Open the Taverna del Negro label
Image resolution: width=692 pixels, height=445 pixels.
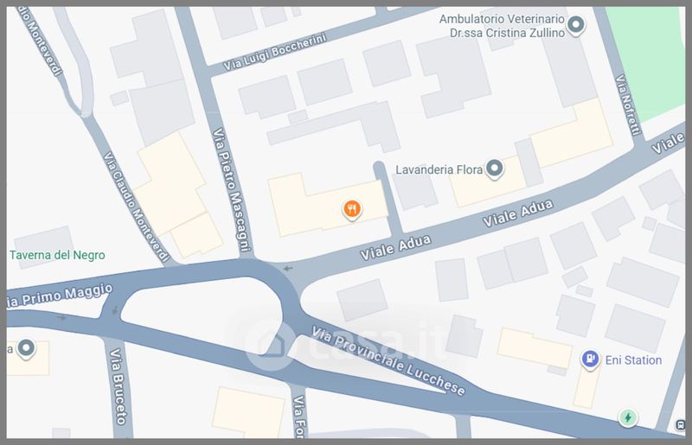57,255
